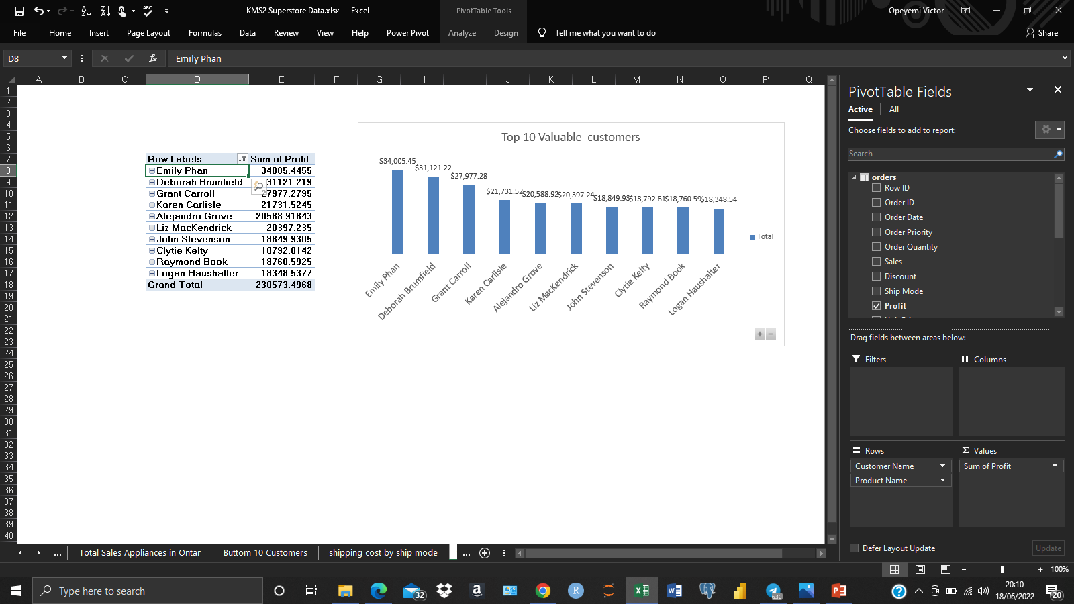This screenshot has height=604, width=1074.
Task: Open the PivotTable Fields settings gear
Action: [1045, 130]
